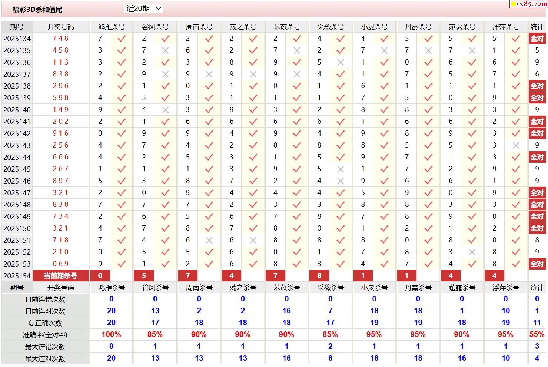This screenshot has width=548, height=367.
Task: Click top header 采薇杀号
Action: [x=331, y=27]
